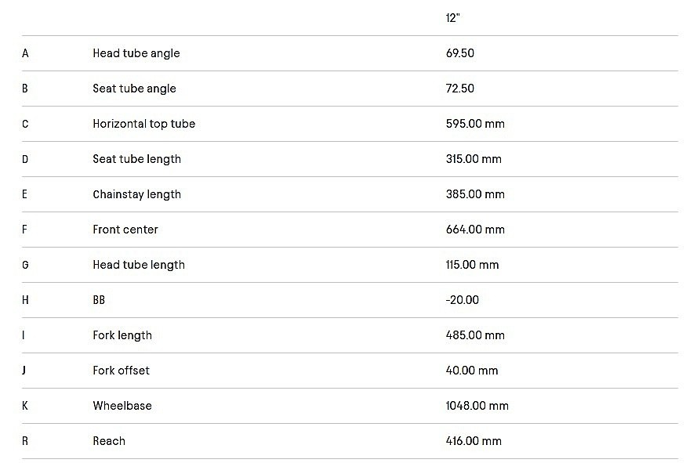The width and height of the screenshot is (686, 463).
Task: Click the 385.00 mm chainstay value
Action: [x=475, y=194]
